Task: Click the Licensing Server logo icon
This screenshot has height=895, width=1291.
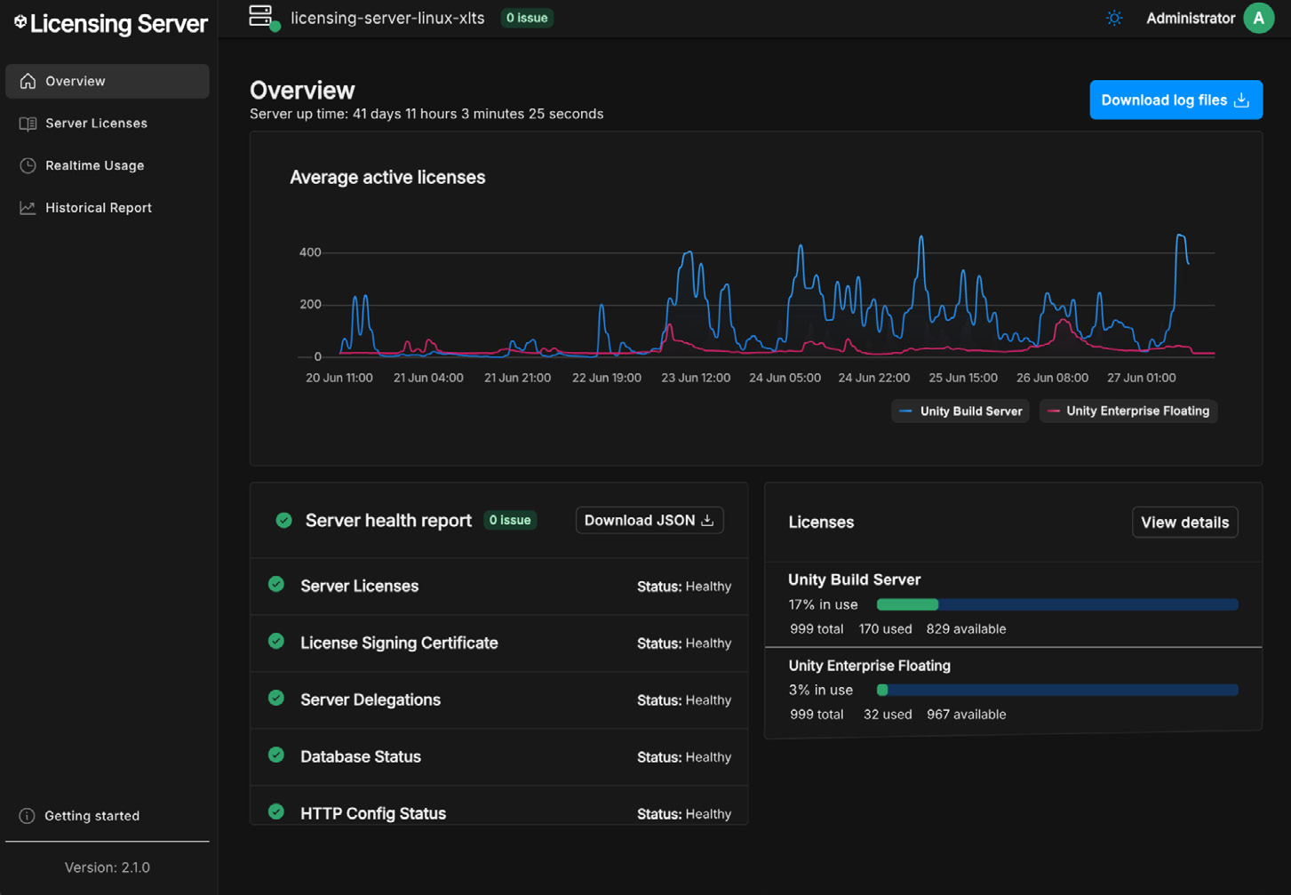Action: pyautogui.click(x=20, y=22)
